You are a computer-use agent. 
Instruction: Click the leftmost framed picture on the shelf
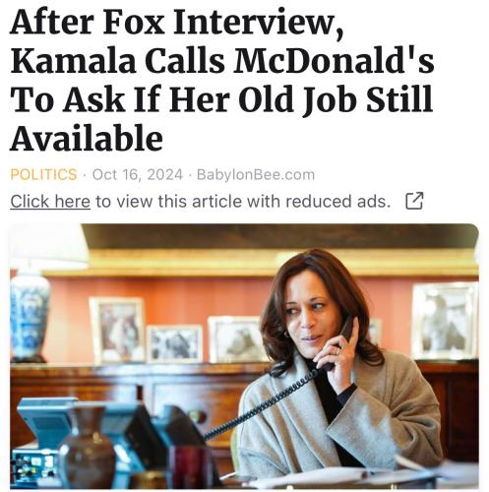117,330
